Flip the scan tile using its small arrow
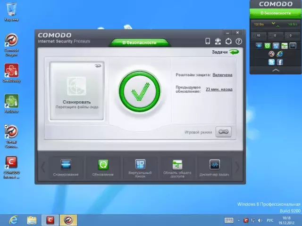This screenshot has height=226, width=302. click(x=98, y=66)
